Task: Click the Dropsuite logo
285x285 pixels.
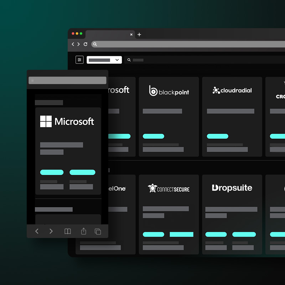Action: tap(232, 188)
